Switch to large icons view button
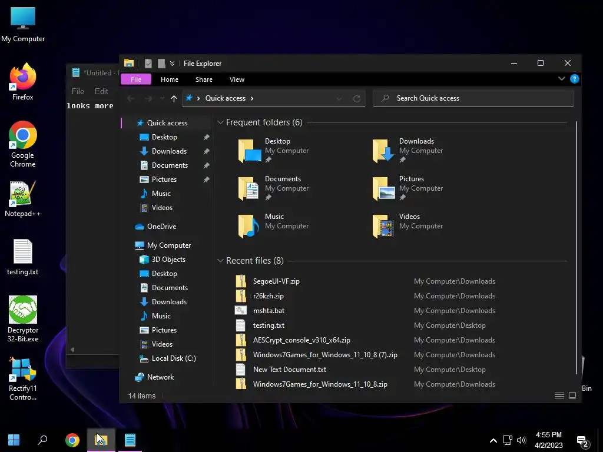 [x=572, y=395]
